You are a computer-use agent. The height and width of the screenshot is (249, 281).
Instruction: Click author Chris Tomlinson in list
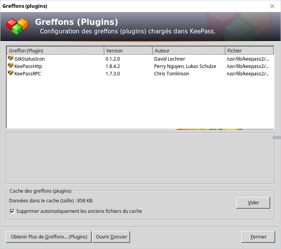tap(172, 74)
